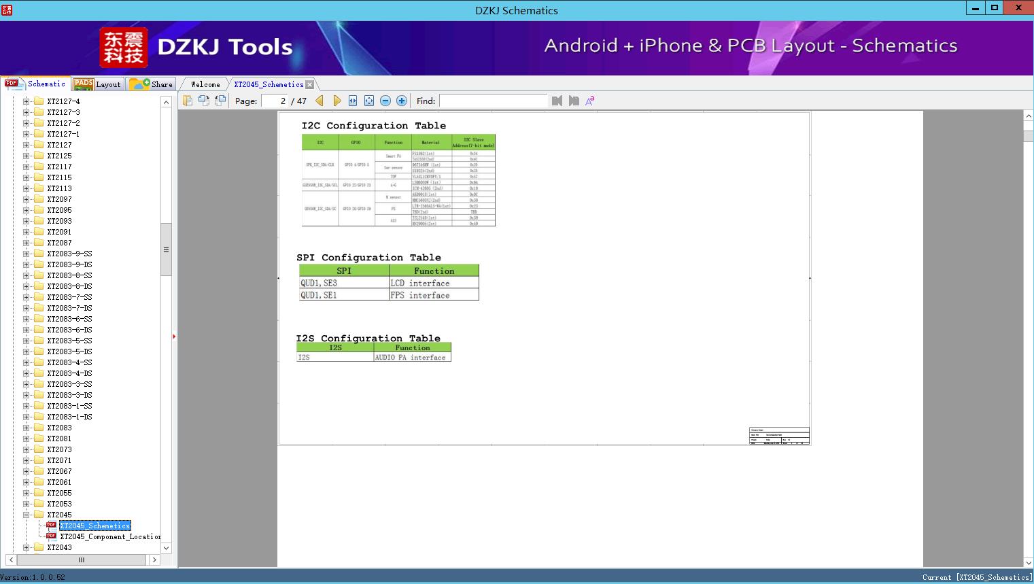Switch to the Schematic tab
This screenshot has width=1034, height=584.
(x=35, y=84)
